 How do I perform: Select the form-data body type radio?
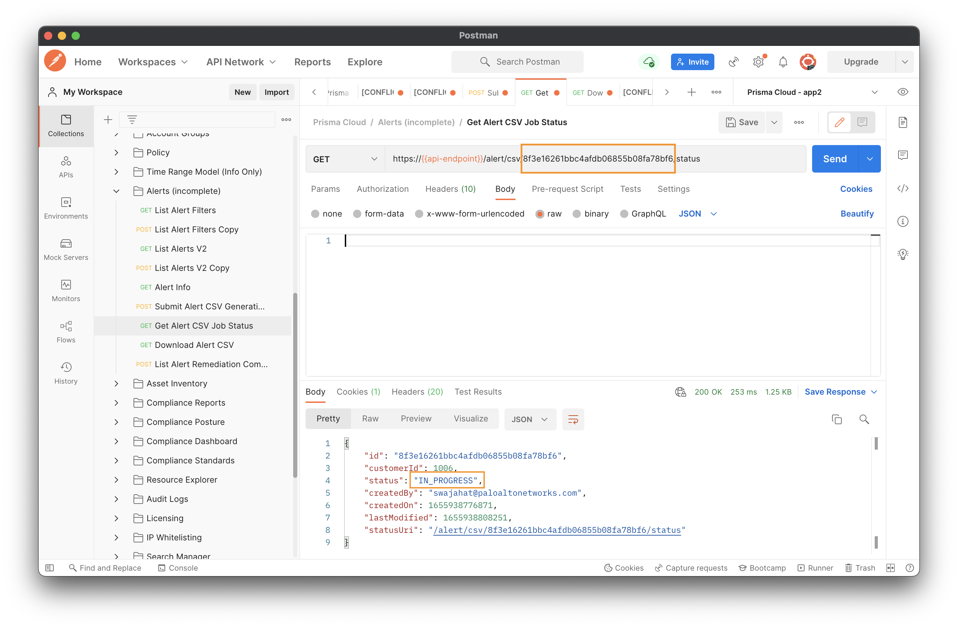[357, 214]
